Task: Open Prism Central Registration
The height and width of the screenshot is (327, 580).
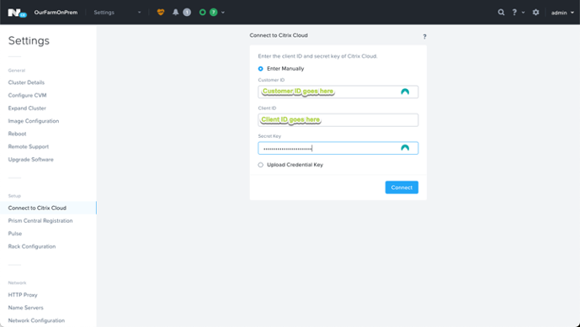Action: coord(40,220)
